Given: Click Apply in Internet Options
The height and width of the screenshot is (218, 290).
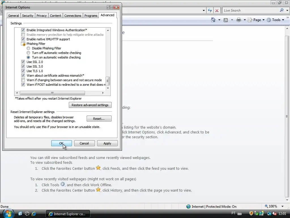Looking at the screenshot, I should (x=107, y=143).
